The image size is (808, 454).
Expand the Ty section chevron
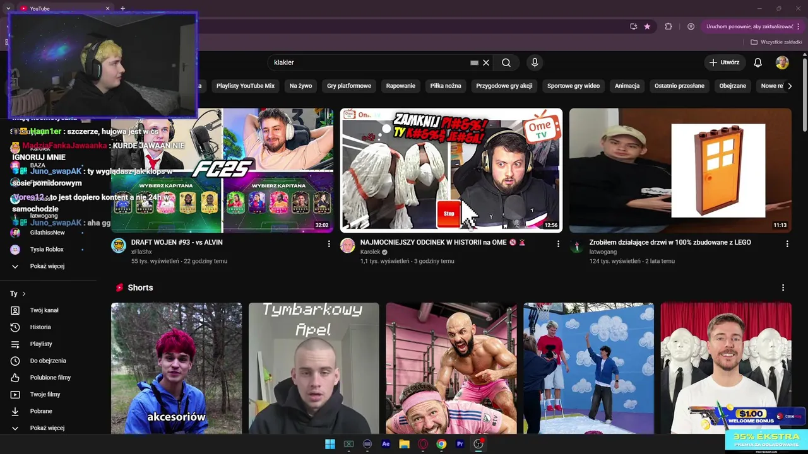[24, 294]
